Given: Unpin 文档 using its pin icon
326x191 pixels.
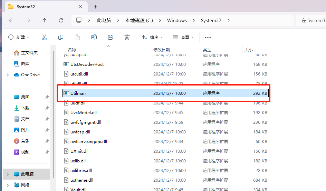Looking at the screenshot, I should pyautogui.click(x=47, y=119).
